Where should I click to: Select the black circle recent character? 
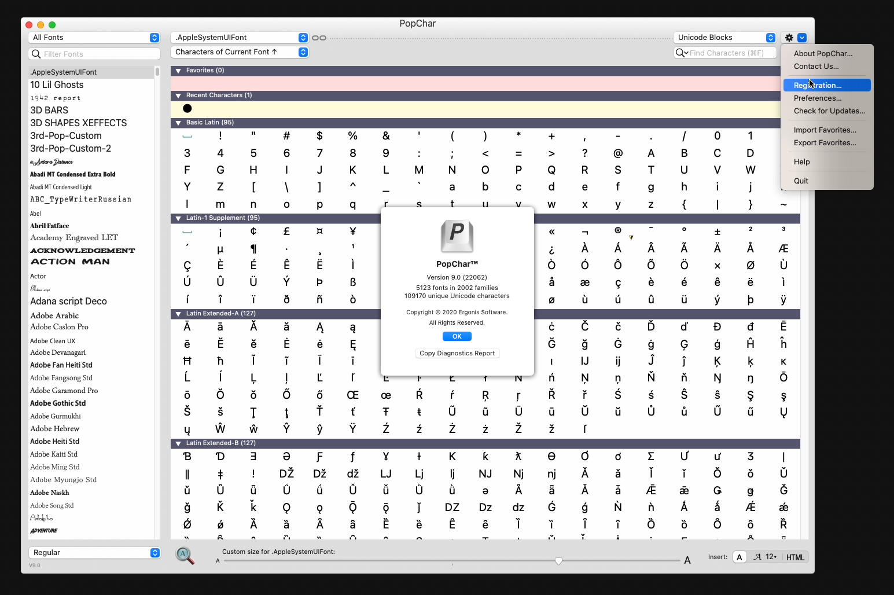(187, 109)
